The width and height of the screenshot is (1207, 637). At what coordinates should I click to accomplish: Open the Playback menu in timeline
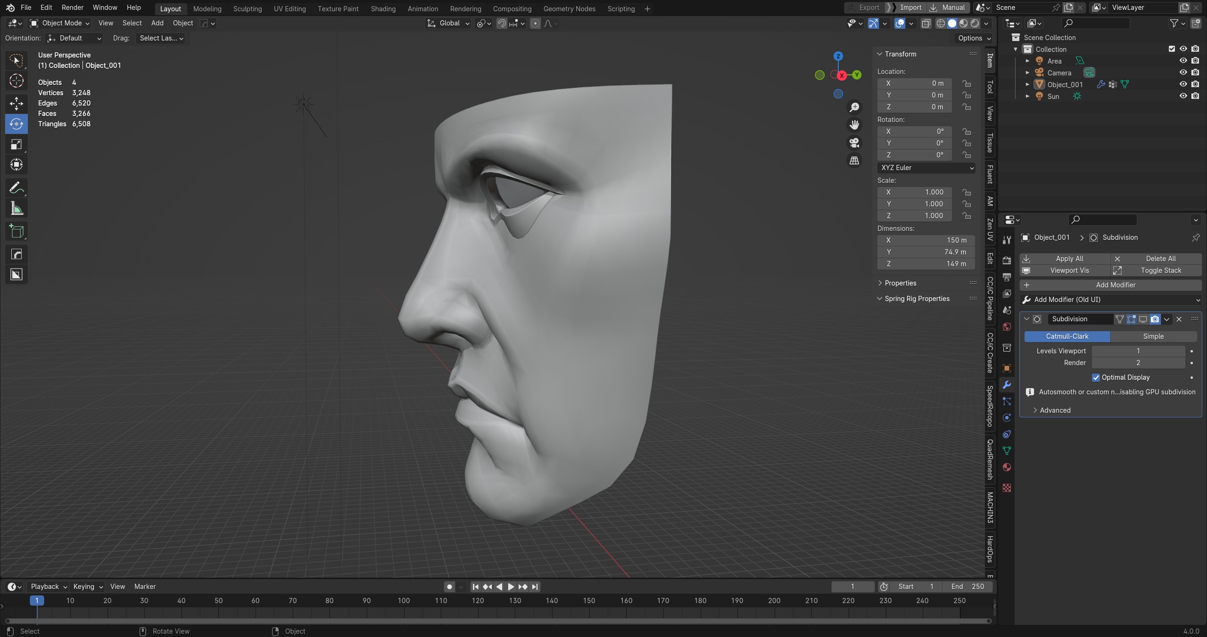click(x=49, y=587)
